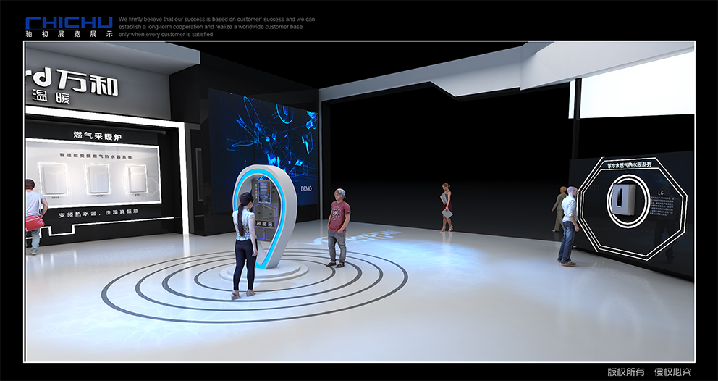Click the 'We firmly believe that our success' tagline line

tap(216, 20)
